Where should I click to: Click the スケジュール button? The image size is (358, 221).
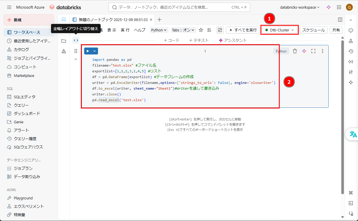tap(314, 30)
